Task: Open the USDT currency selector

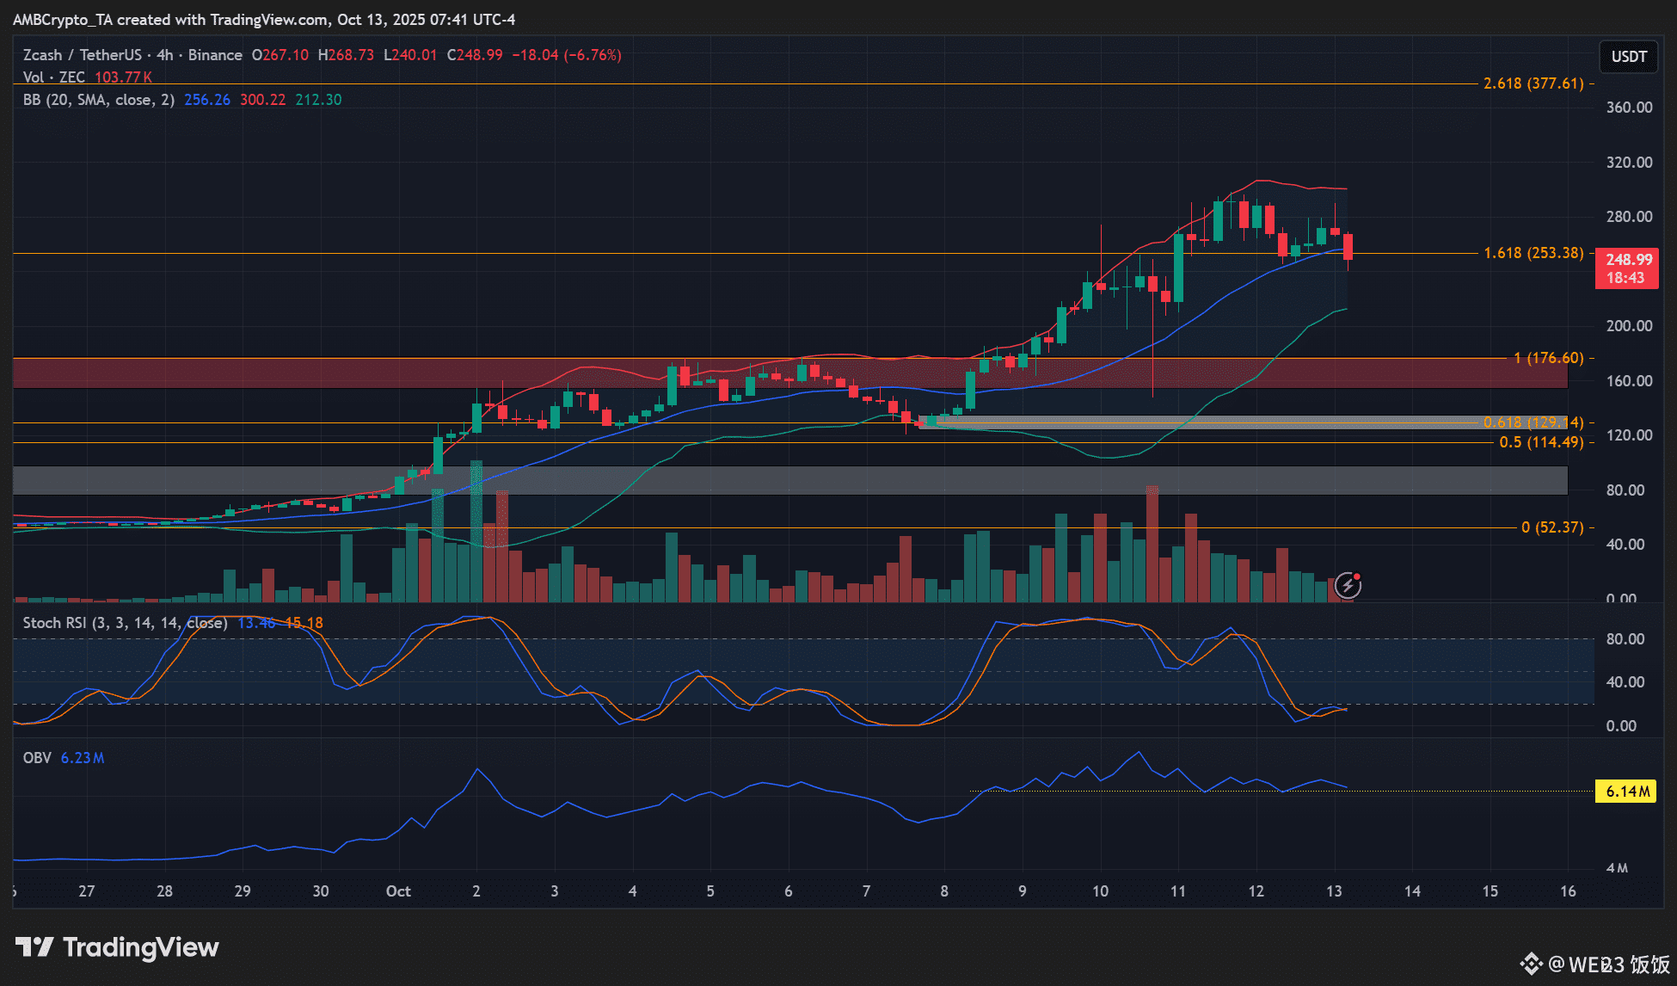Action: click(1628, 57)
